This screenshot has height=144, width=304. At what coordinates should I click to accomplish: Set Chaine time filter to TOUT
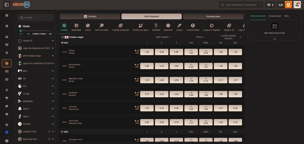click(21, 34)
